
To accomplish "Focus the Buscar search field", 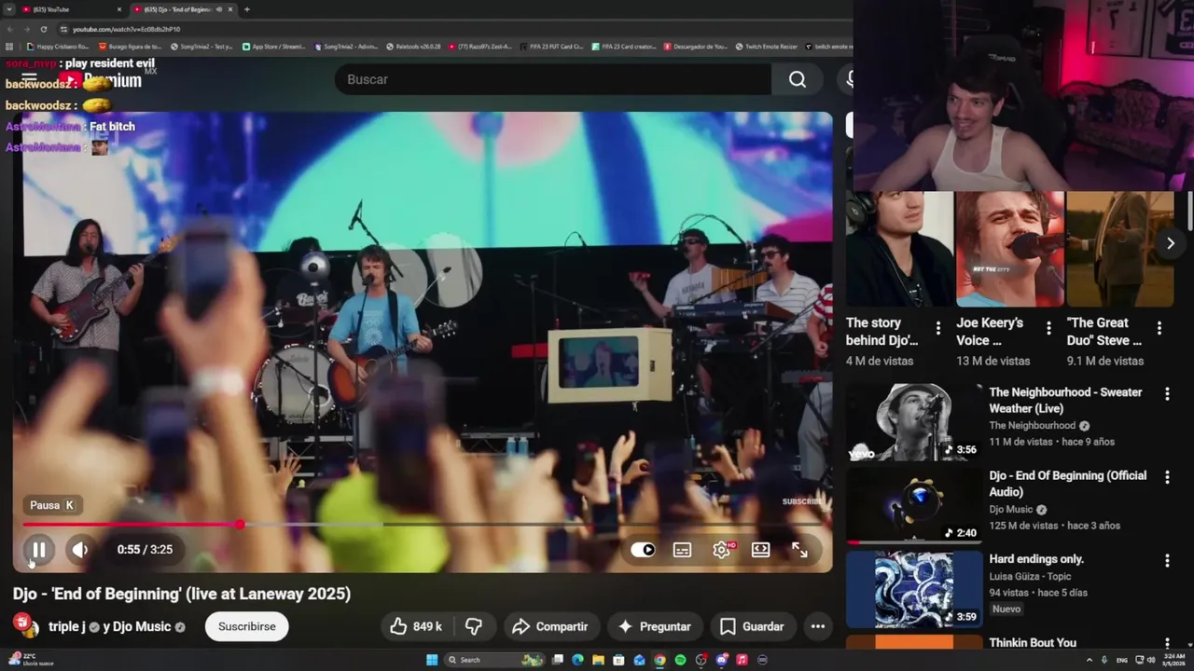I will 553,79.
